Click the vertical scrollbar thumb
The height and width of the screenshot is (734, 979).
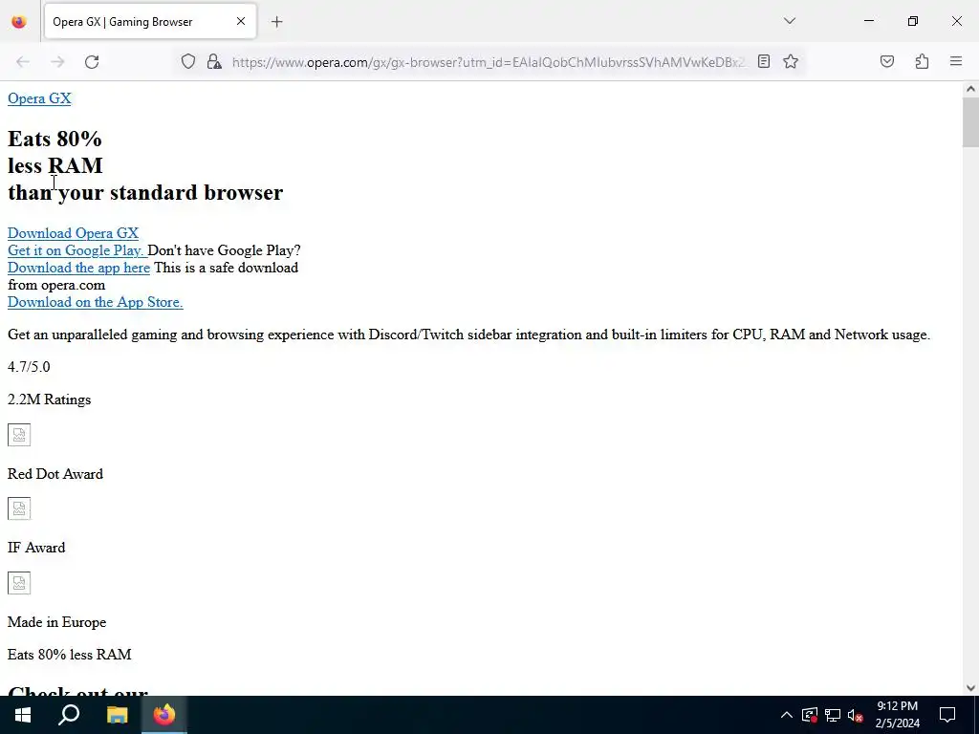coord(970,122)
